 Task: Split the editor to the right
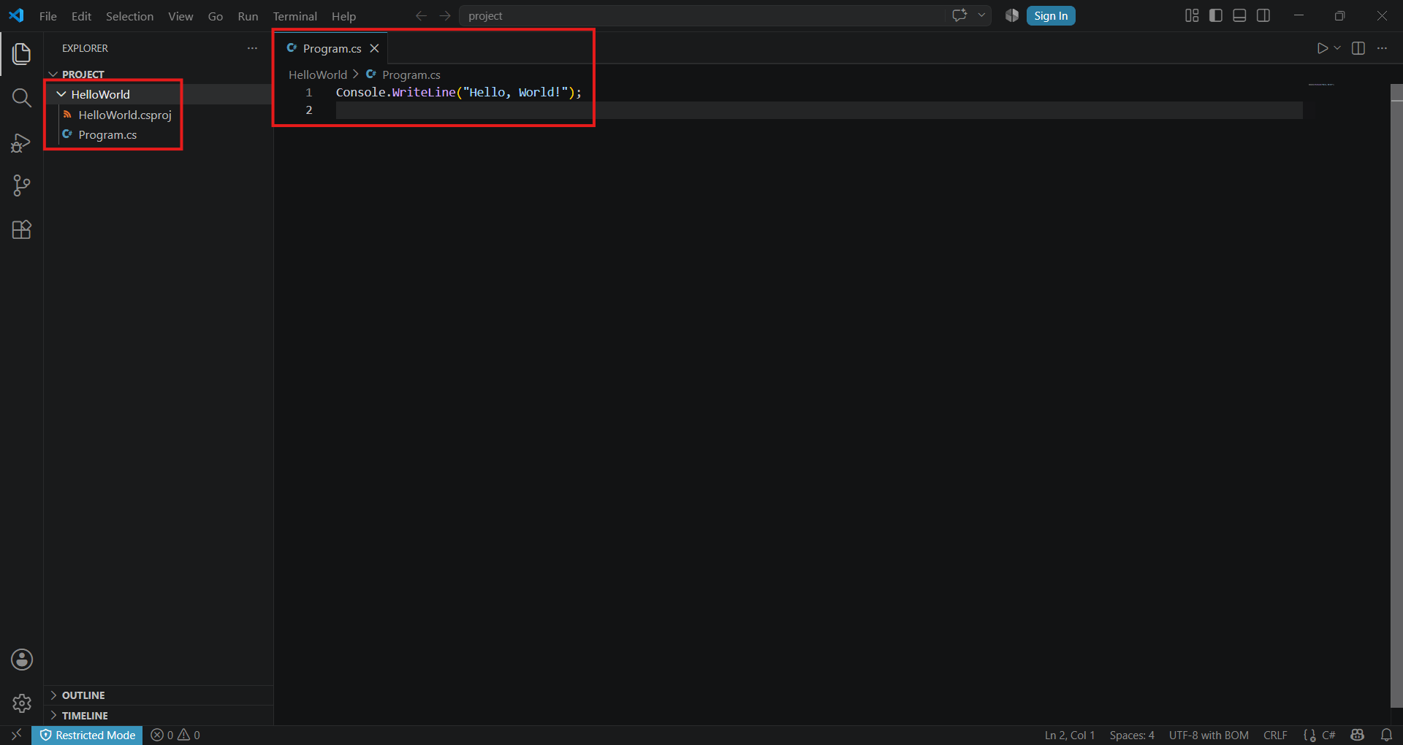coord(1358,48)
